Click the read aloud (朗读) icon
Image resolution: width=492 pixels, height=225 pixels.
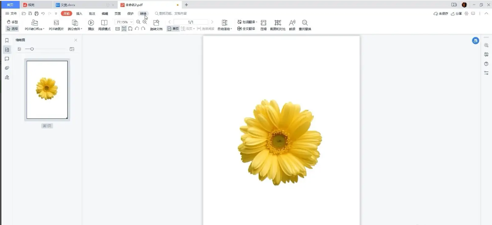pyautogui.click(x=292, y=22)
